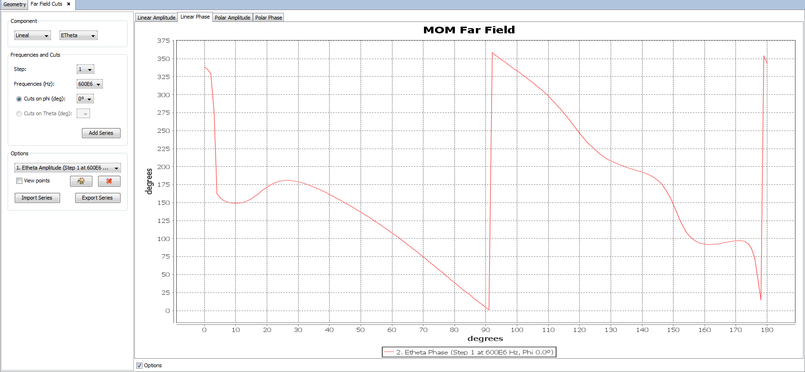Click the Etheta Phase legend entry
This screenshot has width=805, height=372.
(x=469, y=352)
